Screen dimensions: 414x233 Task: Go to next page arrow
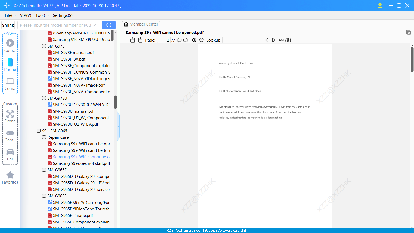[186, 40]
